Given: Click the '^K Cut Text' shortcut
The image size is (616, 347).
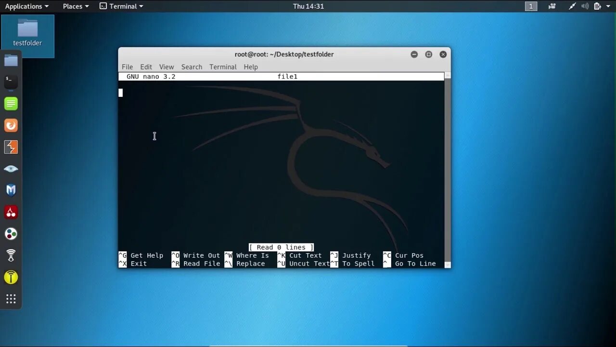Looking at the screenshot, I should pyautogui.click(x=299, y=255).
